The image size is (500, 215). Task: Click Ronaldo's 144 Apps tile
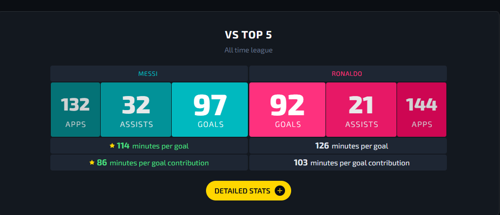point(421,110)
